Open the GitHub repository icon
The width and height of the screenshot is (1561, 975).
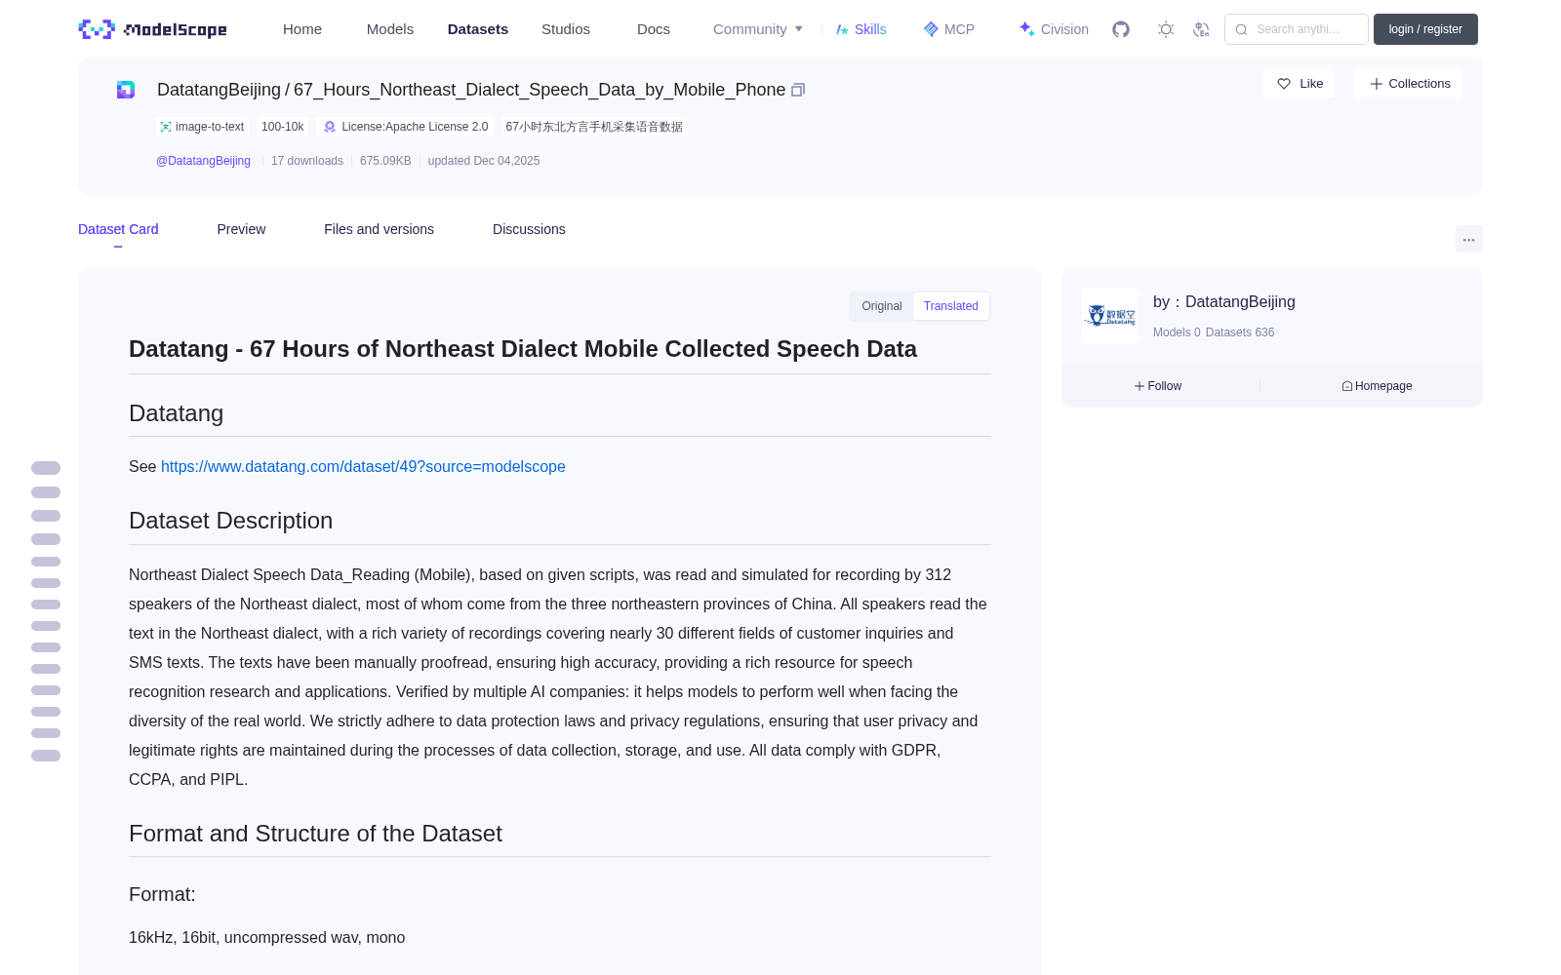tap(1121, 29)
